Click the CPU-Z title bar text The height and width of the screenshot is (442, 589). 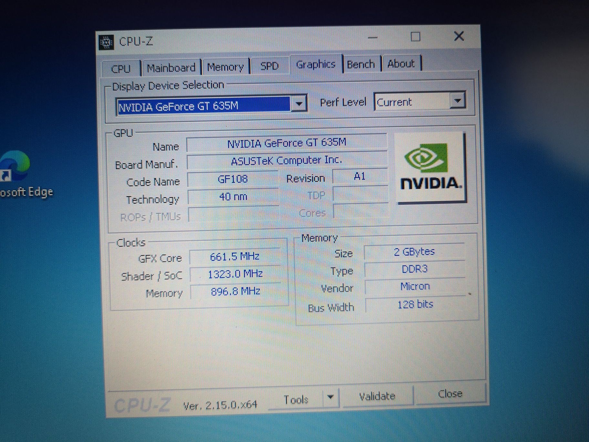pos(136,41)
